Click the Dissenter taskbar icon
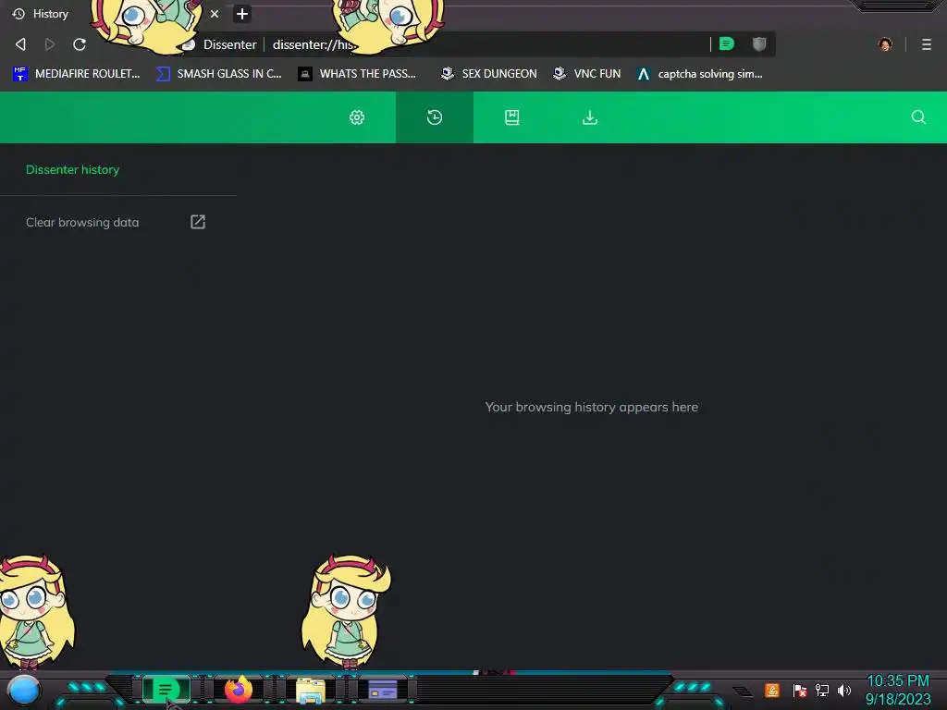This screenshot has width=947, height=710. tap(166, 690)
